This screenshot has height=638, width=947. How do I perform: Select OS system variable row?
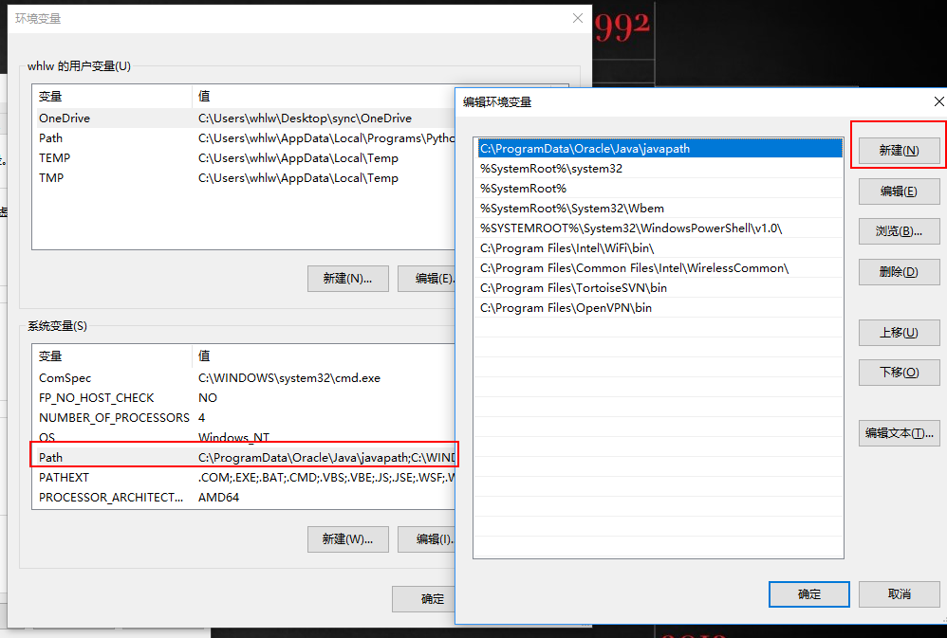[244, 437]
